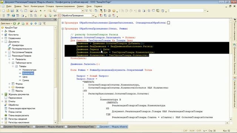Select the Перечисления tree item
Image resolution: width=237 pixels, height=133 pixels.
[x=15, y=98]
